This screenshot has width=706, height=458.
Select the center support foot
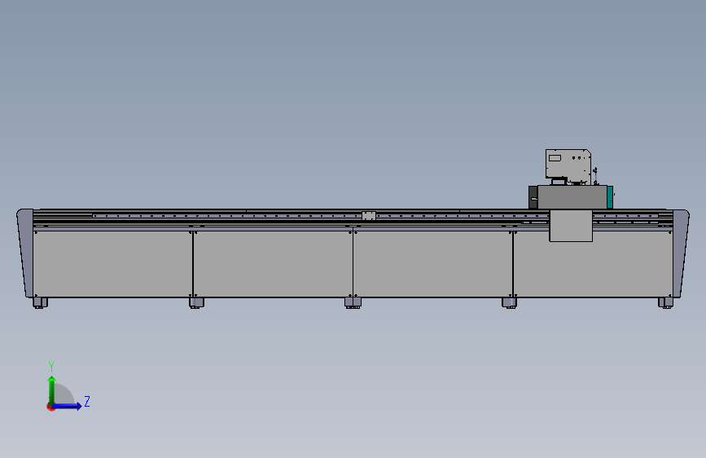click(x=353, y=302)
